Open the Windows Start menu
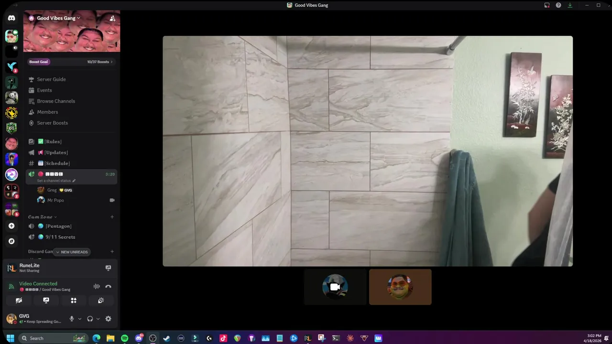The image size is (612, 344). tap(10, 338)
